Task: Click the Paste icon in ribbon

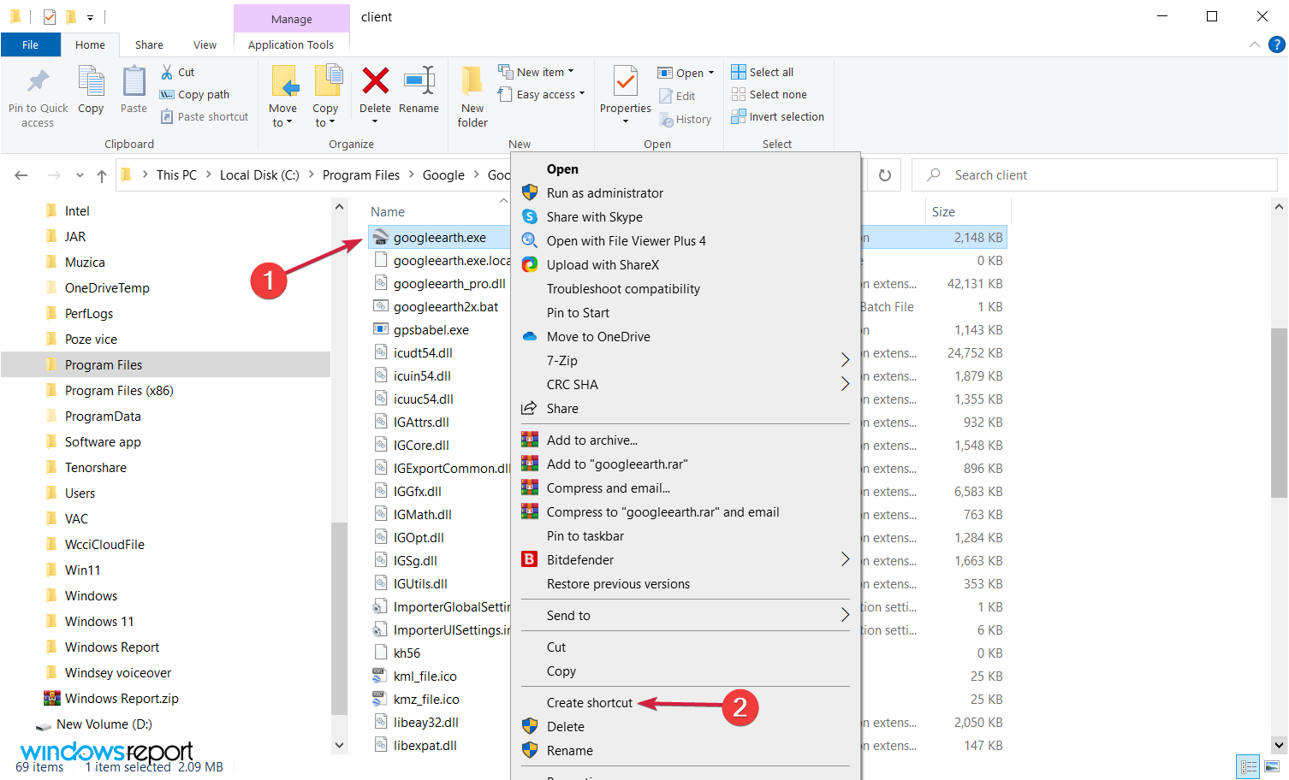Action: (134, 82)
